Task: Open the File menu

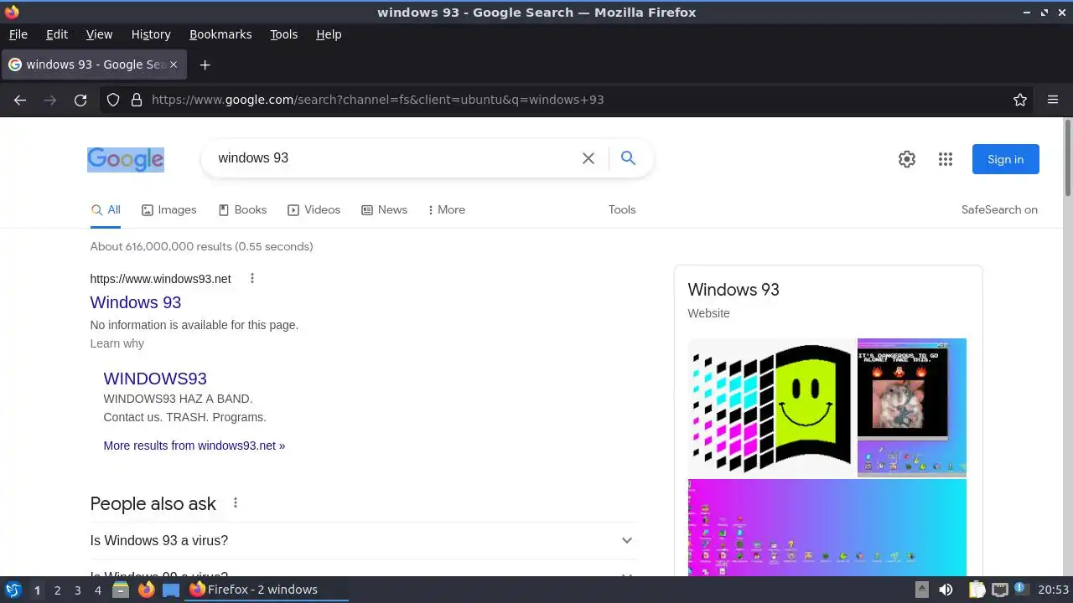Action: [18, 34]
